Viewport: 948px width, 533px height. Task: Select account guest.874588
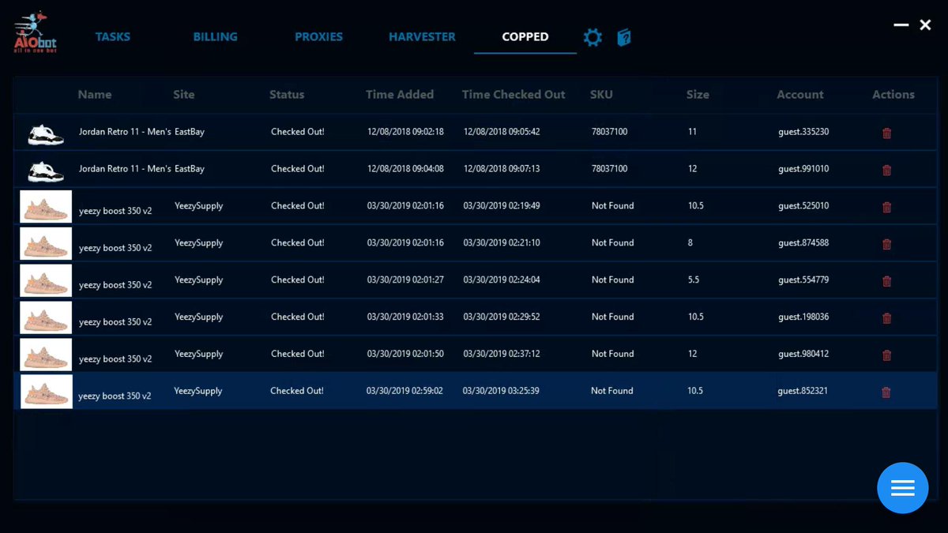(x=803, y=243)
